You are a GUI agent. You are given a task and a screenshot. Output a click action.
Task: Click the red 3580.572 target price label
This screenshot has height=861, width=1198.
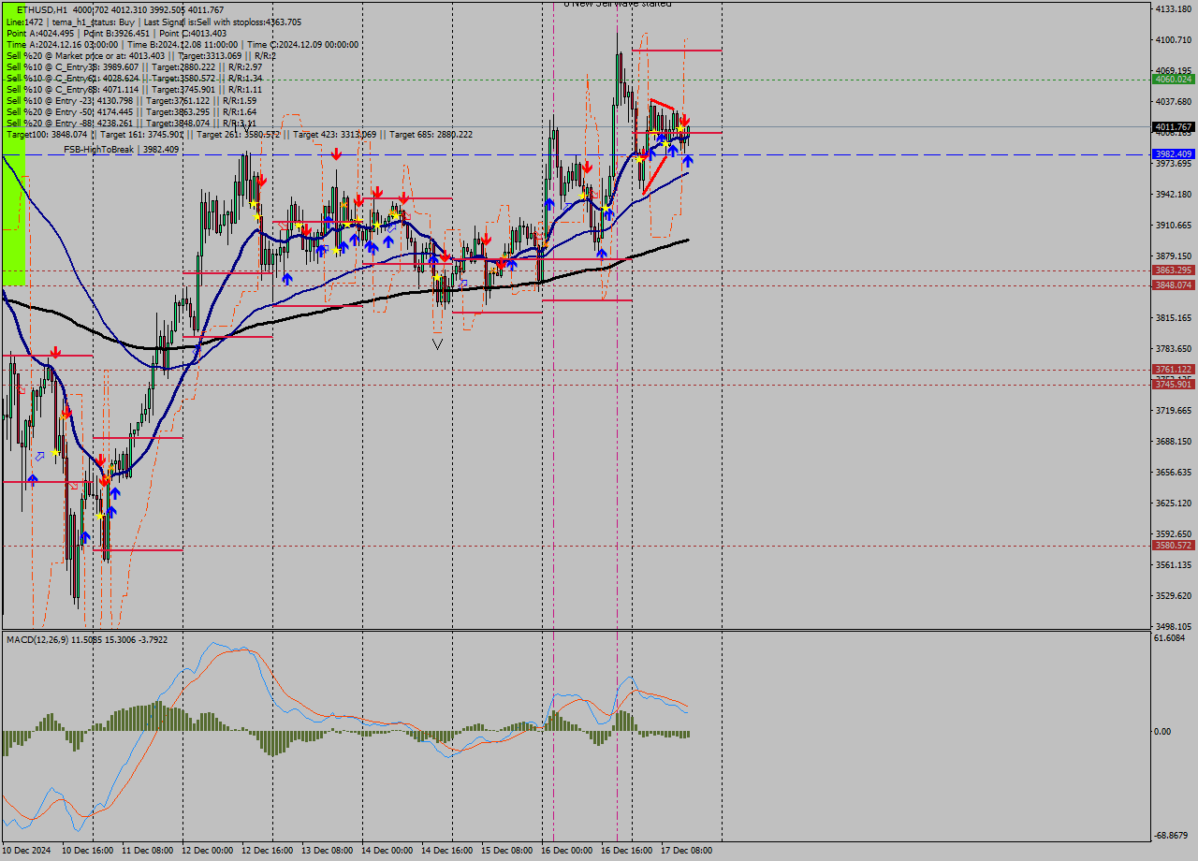(x=1171, y=544)
